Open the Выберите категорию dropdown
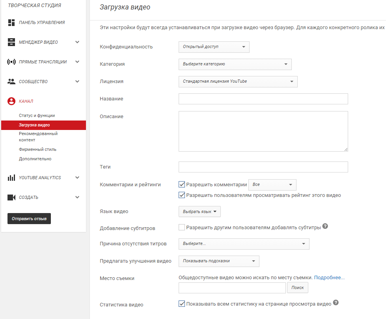 pos(235,64)
